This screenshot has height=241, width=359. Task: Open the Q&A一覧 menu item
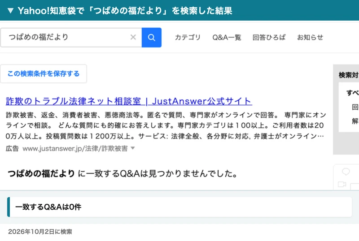(x=227, y=37)
